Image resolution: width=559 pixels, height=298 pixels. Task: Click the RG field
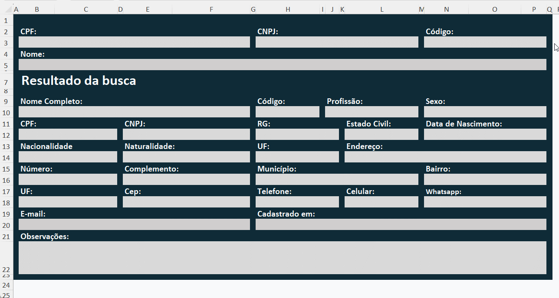[297, 134]
